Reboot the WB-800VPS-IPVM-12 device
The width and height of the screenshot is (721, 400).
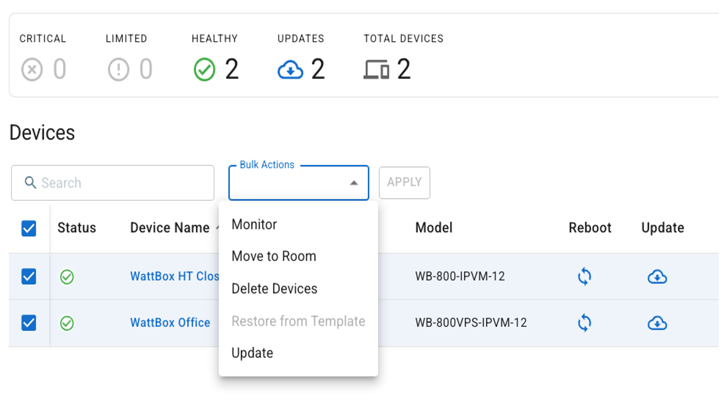point(584,323)
